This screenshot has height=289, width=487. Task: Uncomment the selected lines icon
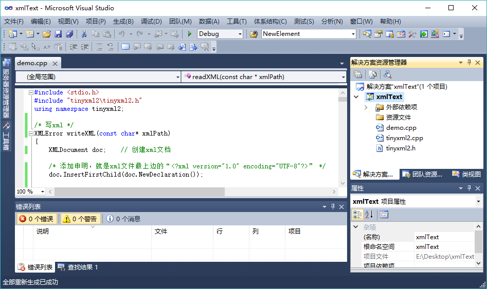pos(110,47)
